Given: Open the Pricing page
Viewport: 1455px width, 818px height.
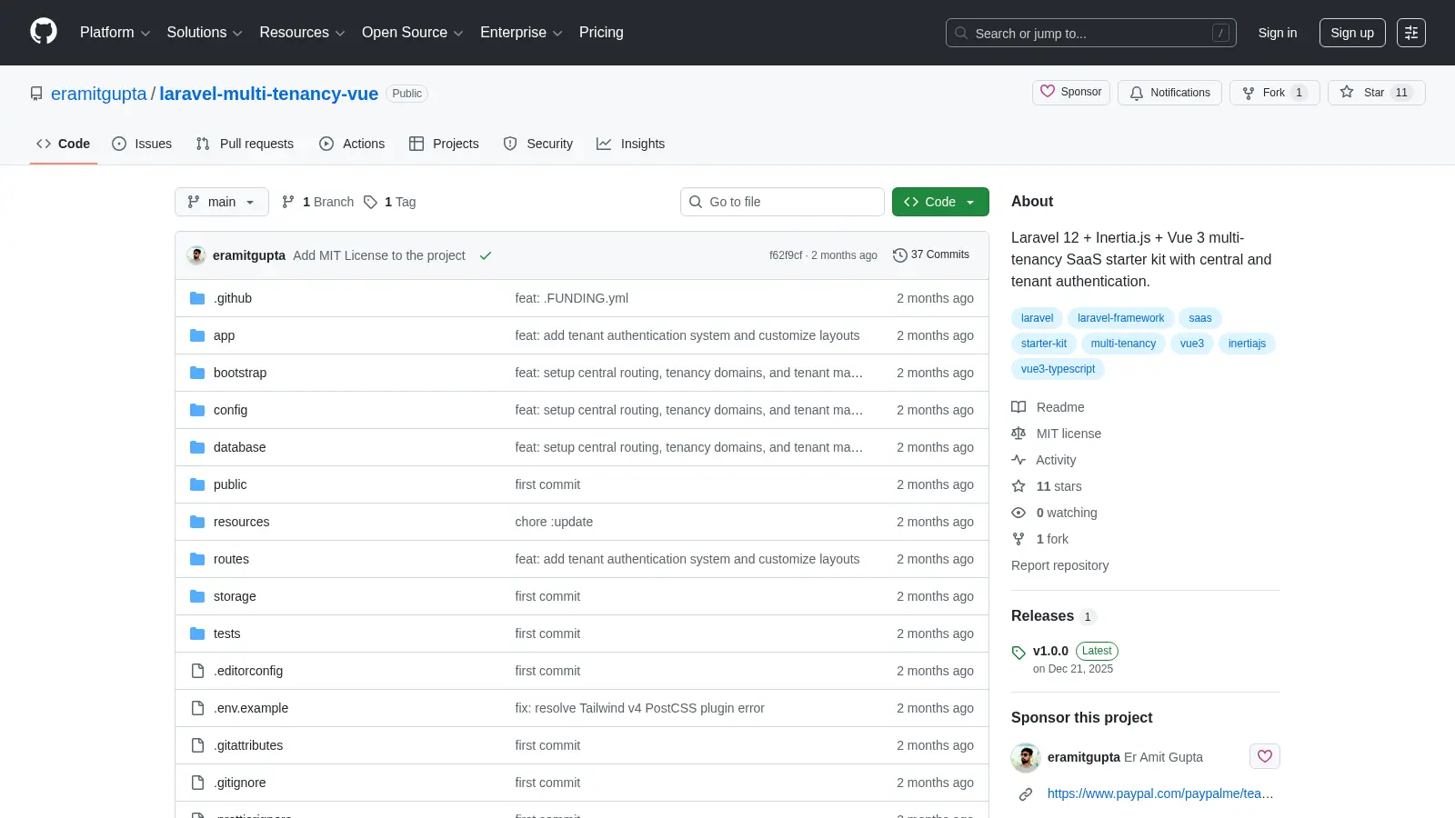Looking at the screenshot, I should pos(601,33).
